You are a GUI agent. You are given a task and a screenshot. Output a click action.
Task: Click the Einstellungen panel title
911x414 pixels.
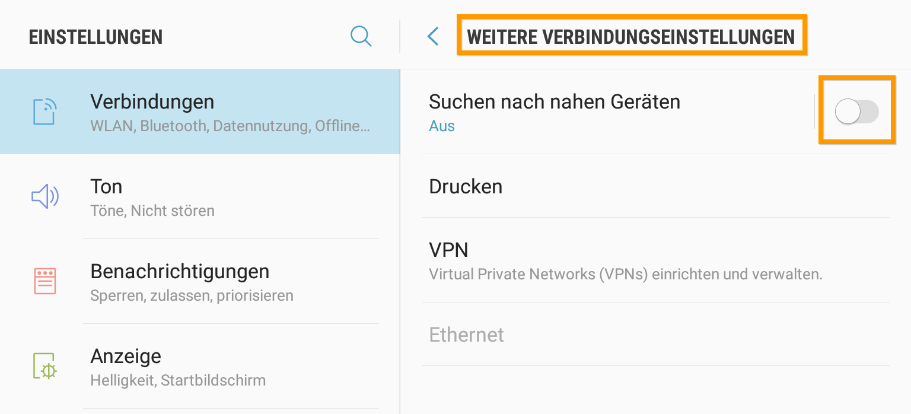point(95,37)
